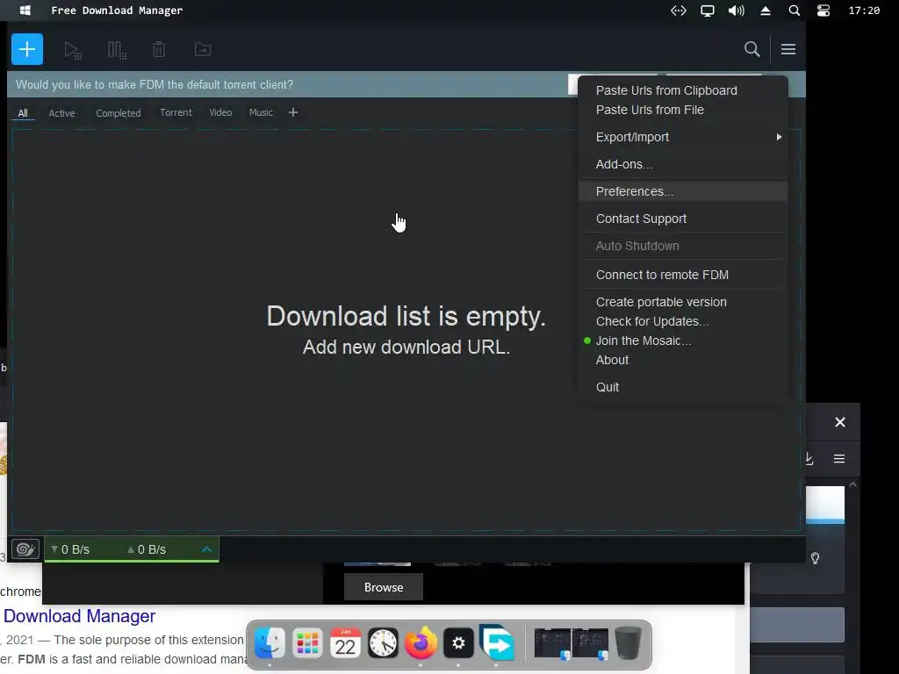Open the volume speaker icon in top bar
Viewport: 899px width, 674px height.
[737, 11]
